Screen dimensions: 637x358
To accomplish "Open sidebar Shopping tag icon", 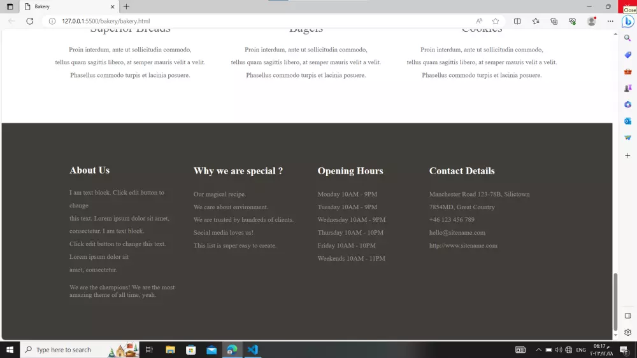I will pyautogui.click(x=627, y=55).
